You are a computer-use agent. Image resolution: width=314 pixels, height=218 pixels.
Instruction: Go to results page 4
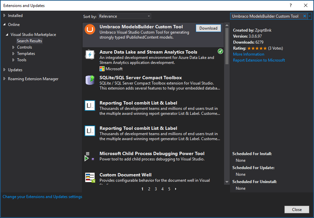pos(162,189)
